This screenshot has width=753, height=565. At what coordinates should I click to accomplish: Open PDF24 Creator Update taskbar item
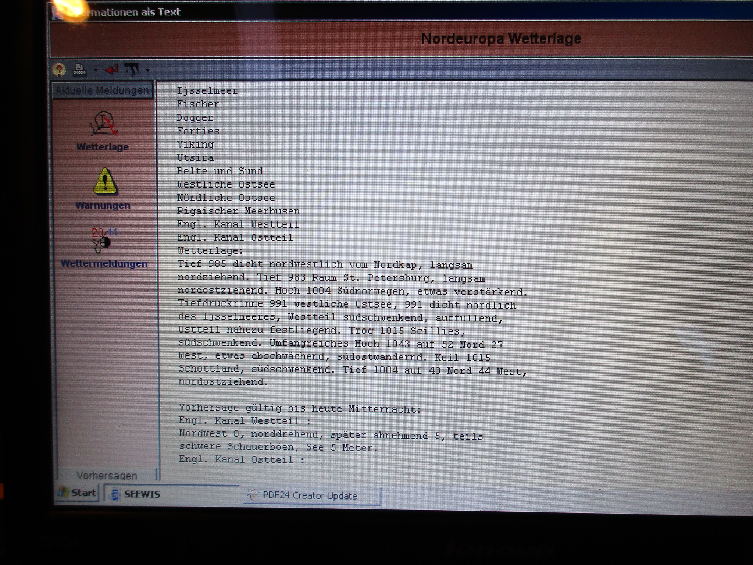[310, 495]
